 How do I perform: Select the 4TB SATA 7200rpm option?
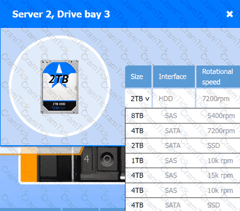pos(182,131)
